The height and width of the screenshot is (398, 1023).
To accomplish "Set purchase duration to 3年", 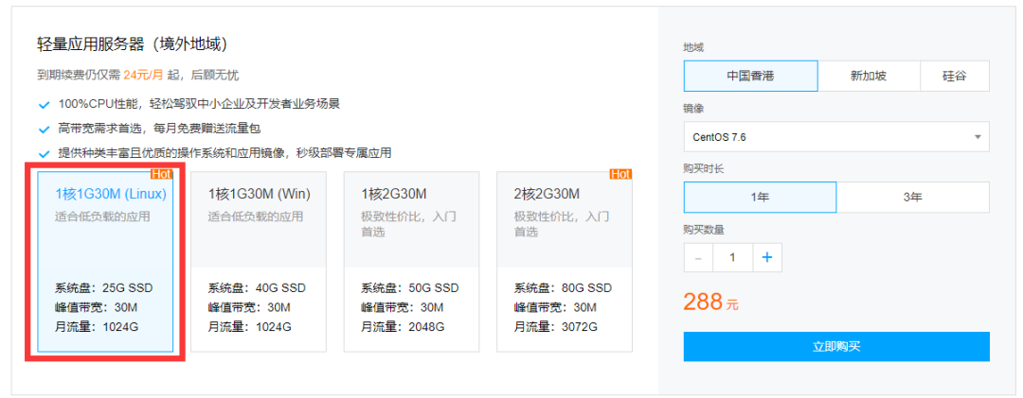I will point(913,198).
